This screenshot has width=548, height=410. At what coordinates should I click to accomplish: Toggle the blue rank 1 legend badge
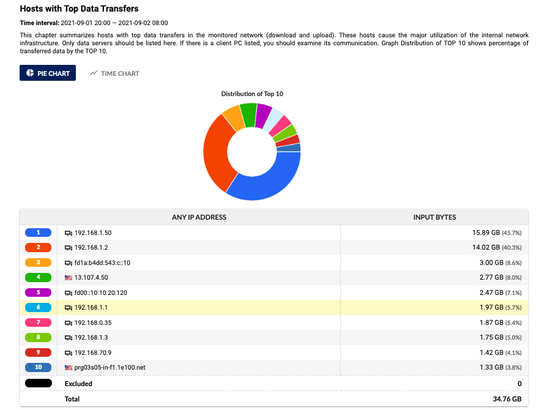pos(38,233)
